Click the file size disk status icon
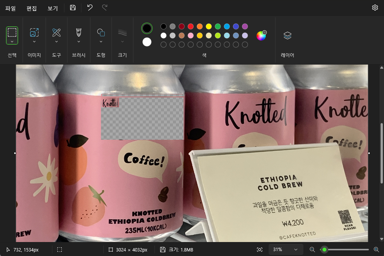Image resolution: width=384 pixels, height=256 pixels. coord(163,250)
